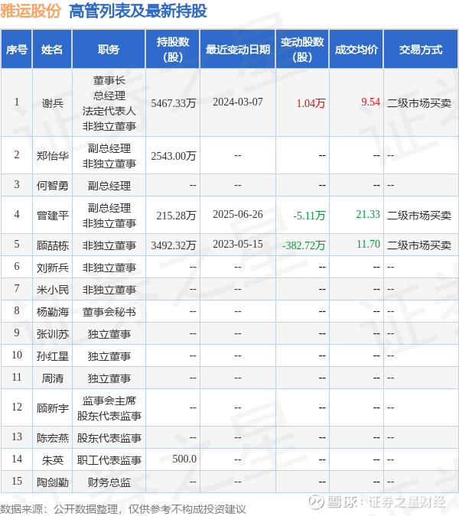
Task: Click the date 2024-03-07
Action: [x=238, y=102]
